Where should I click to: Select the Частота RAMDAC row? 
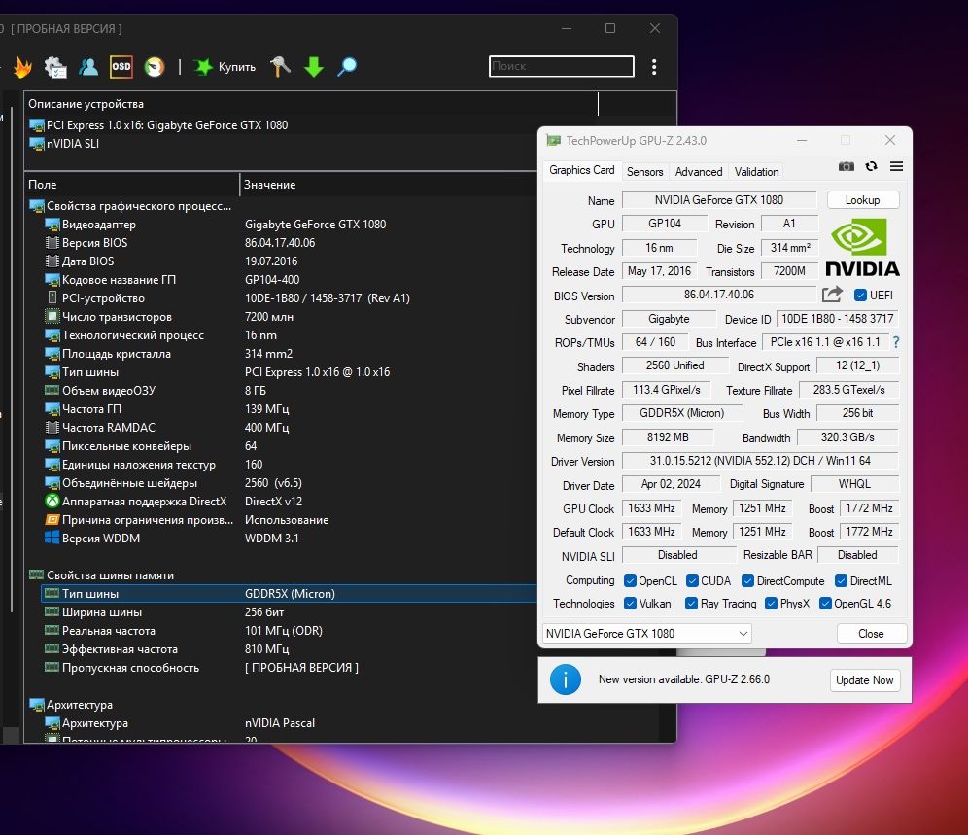pos(291,428)
